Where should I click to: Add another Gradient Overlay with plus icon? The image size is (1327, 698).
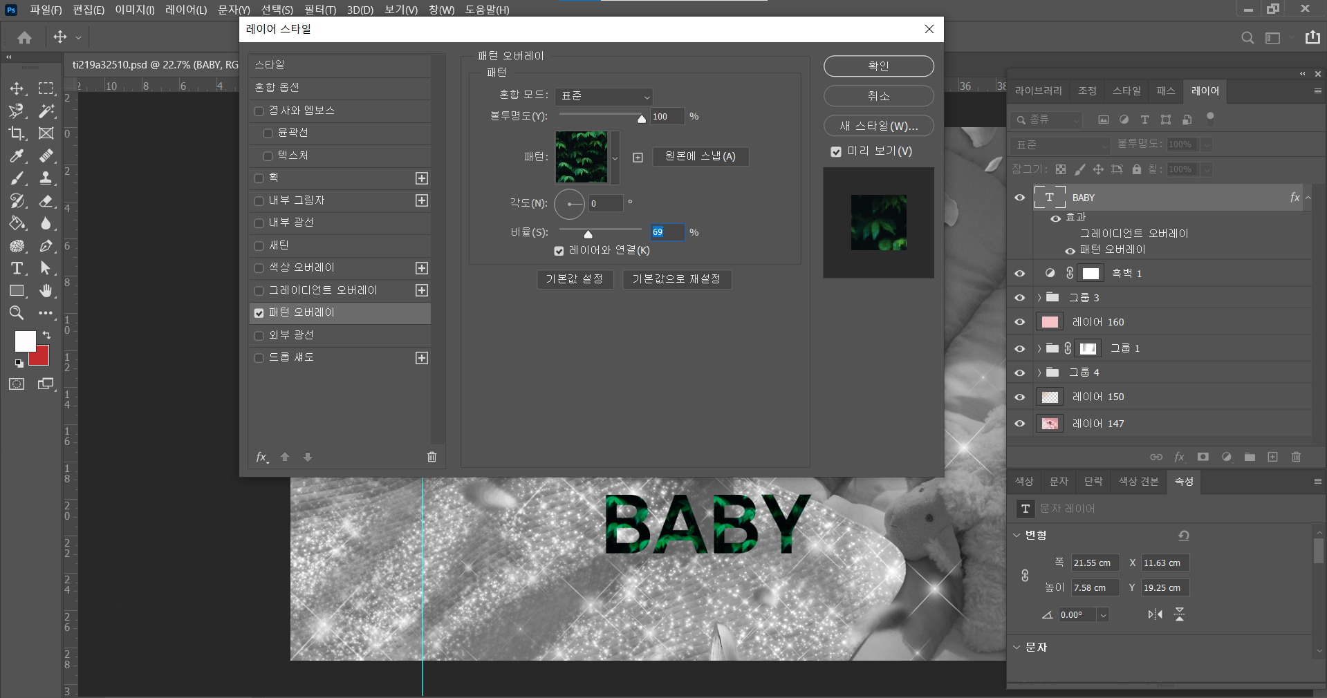pyautogui.click(x=422, y=290)
